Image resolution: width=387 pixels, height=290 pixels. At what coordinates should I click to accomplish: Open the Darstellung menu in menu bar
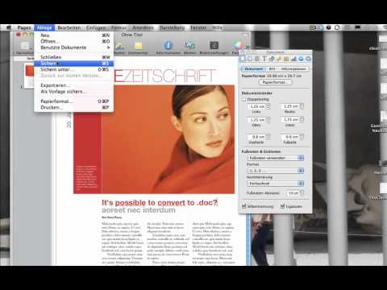(172, 27)
